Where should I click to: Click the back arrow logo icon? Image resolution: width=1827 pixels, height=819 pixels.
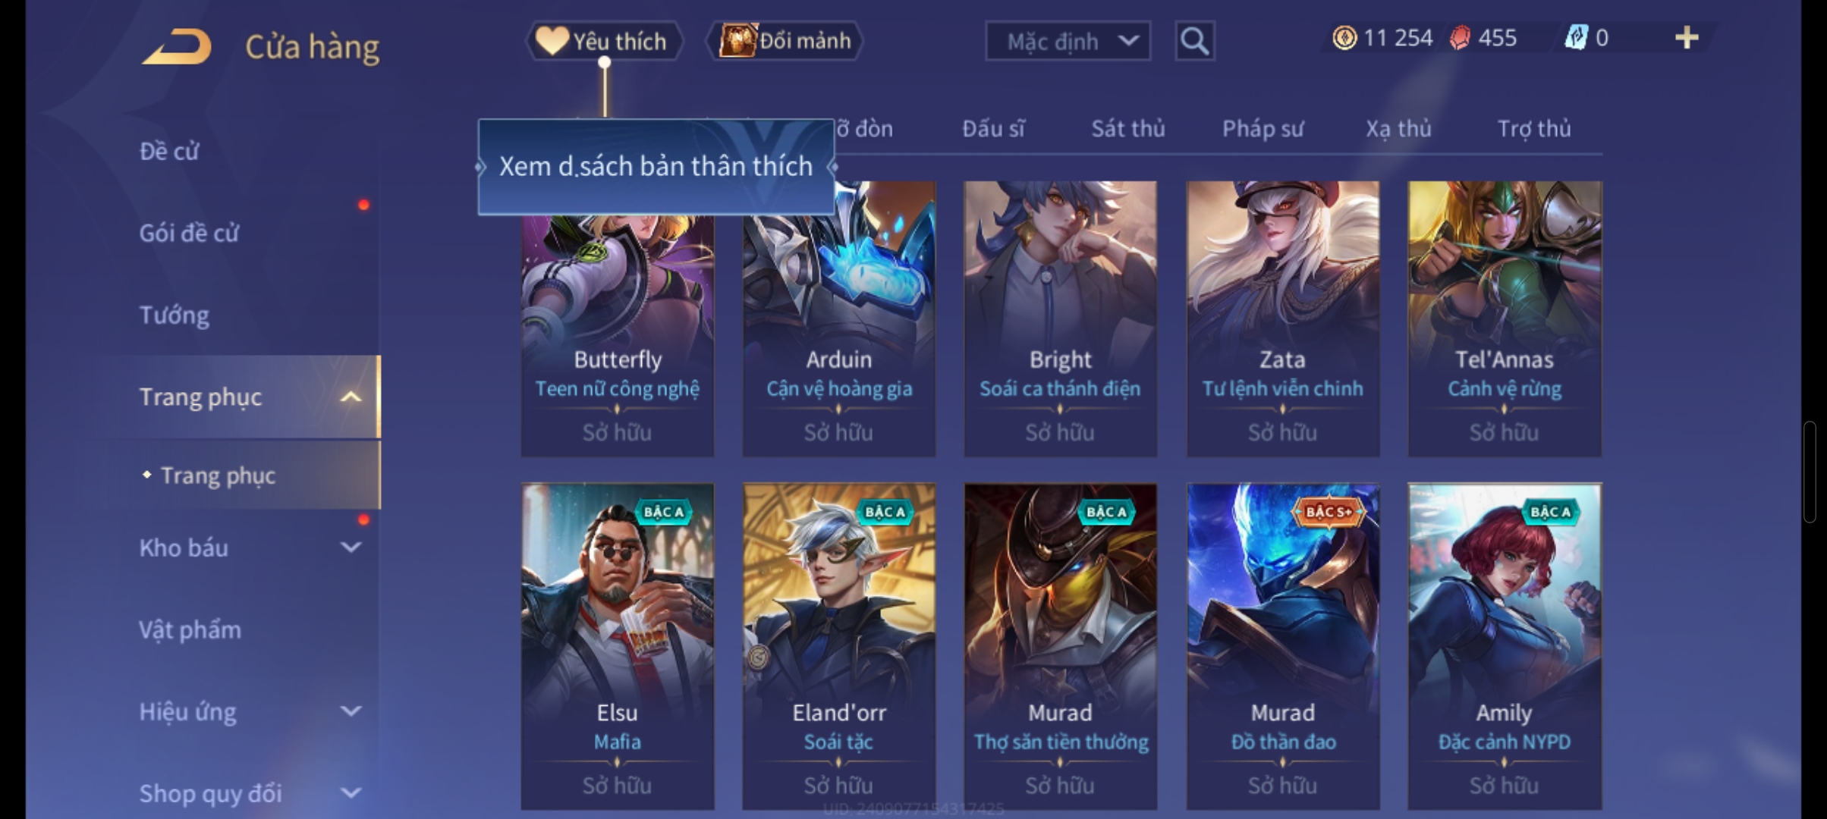tap(177, 46)
